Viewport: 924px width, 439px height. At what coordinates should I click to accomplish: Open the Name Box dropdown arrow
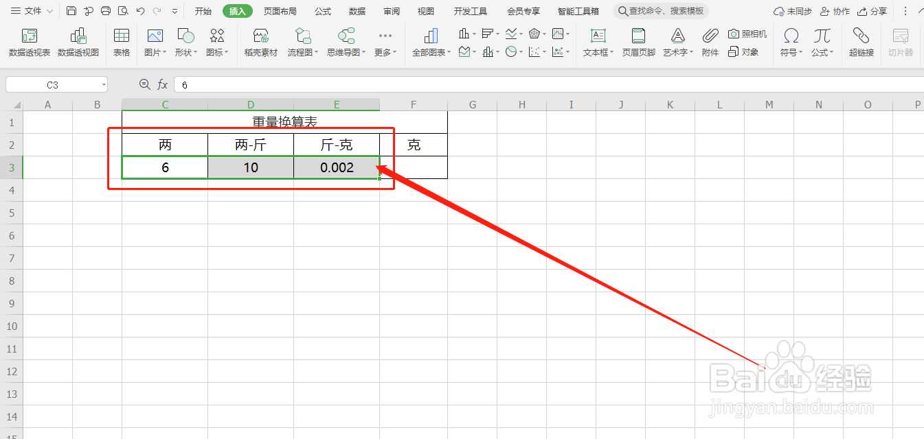click(x=105, y=84)
